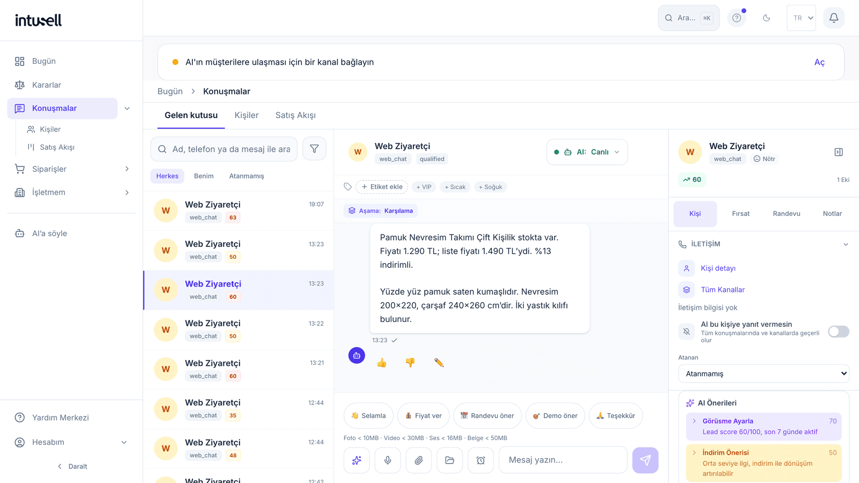Click the Mesaj yazın message input field
Screen dimensions: 859x483
[x=563, y=460]
